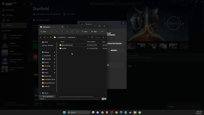Viewport: 204px width, 115px height.
Task: Click chevron after XboxGames in address bar
Action: click(x=76, y=37)
